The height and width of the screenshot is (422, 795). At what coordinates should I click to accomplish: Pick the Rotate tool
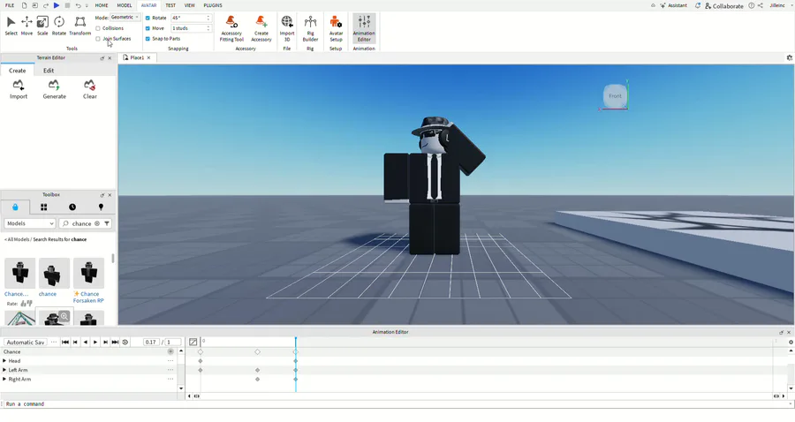click(59, 26)
